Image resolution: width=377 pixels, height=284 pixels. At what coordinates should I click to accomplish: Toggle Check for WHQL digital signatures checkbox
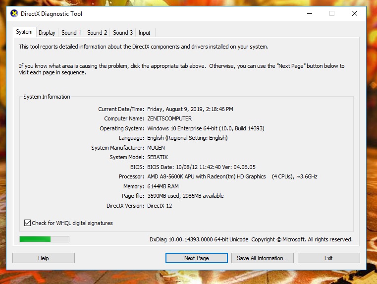point(27,223)
